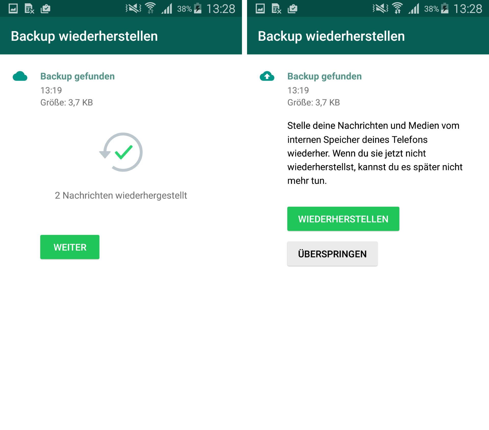Click the restore explanation paragraph text
The image size is (489, 430).
tap(375, 153)
